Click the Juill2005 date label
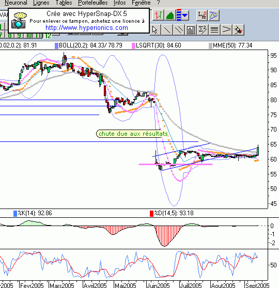 tap(191, 285)
